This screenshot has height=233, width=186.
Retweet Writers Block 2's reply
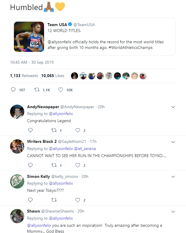[x=54, y=165]
